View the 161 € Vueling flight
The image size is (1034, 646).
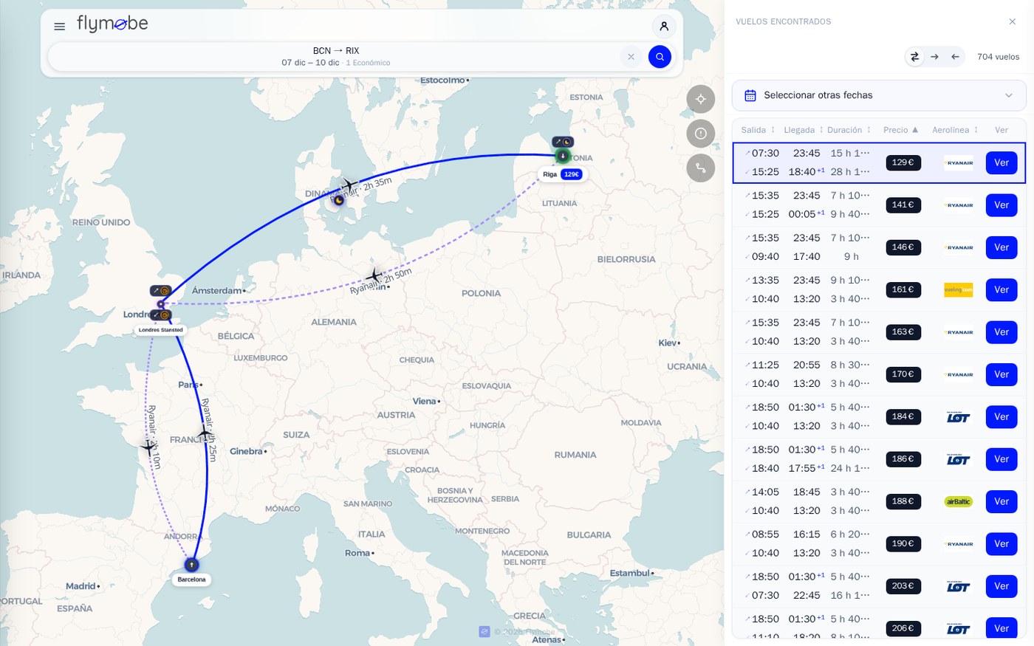(1002, 290)
